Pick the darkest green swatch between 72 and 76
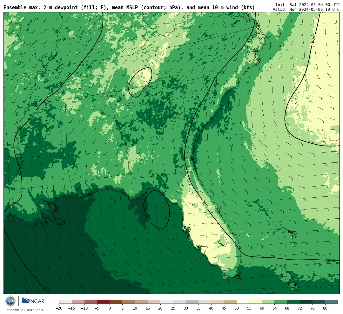 tap(306, 302)
